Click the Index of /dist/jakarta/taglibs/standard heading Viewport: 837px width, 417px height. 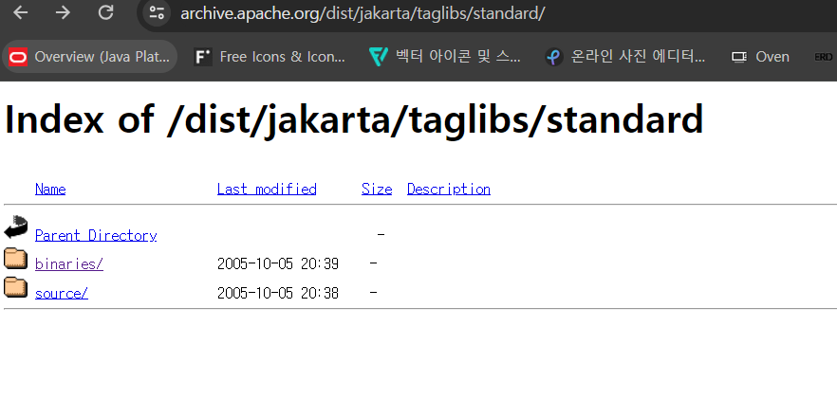click(354, 119)
